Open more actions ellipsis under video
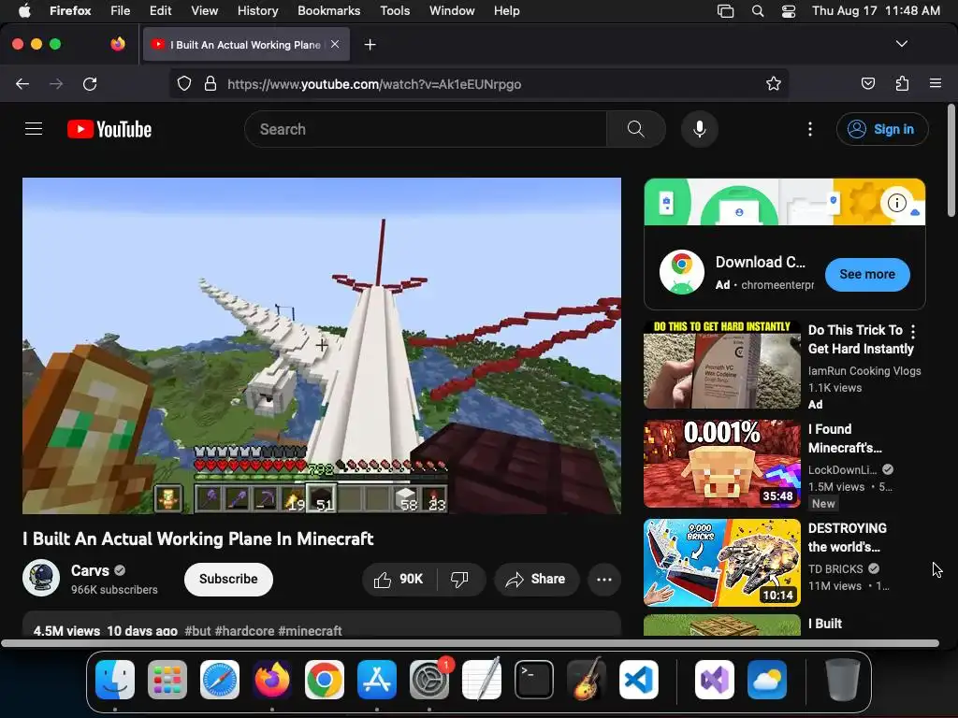This screenshot has width=958, height=718. click(x=603, y=579)
